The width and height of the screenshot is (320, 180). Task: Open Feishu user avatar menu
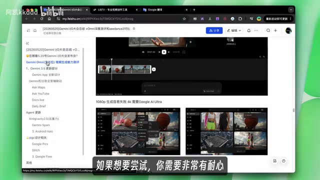pos(288,30)
